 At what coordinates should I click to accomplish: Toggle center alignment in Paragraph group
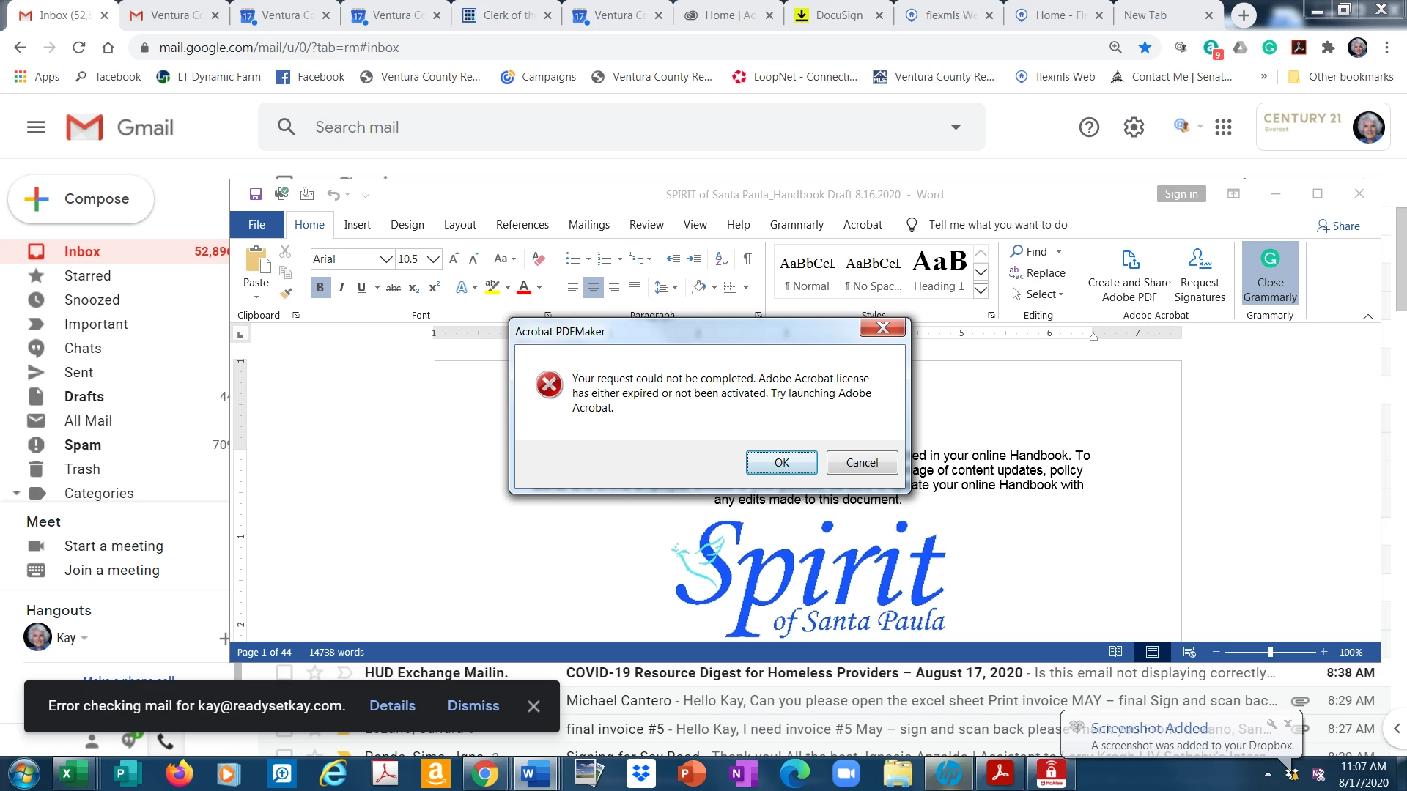pyautogui.click(x=593, y=288)
